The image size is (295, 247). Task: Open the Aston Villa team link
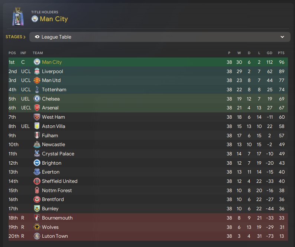tap(54, 126)
